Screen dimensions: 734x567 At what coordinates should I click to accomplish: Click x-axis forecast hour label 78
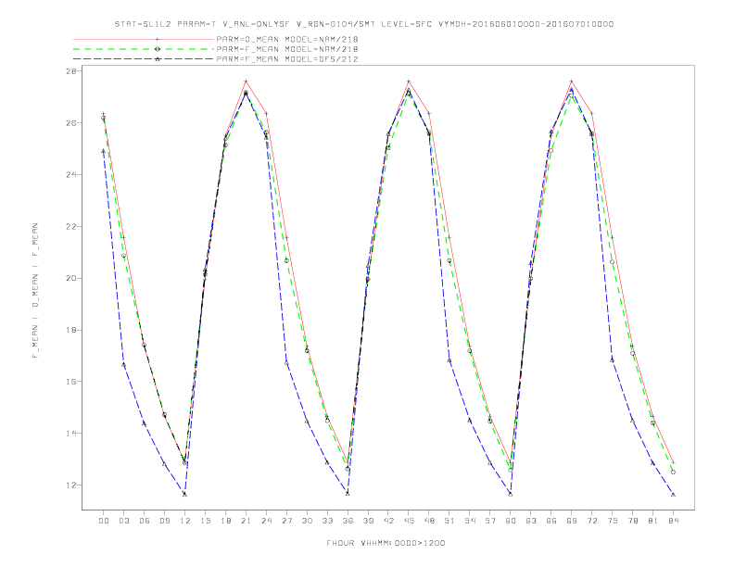(x=632, y=521)
